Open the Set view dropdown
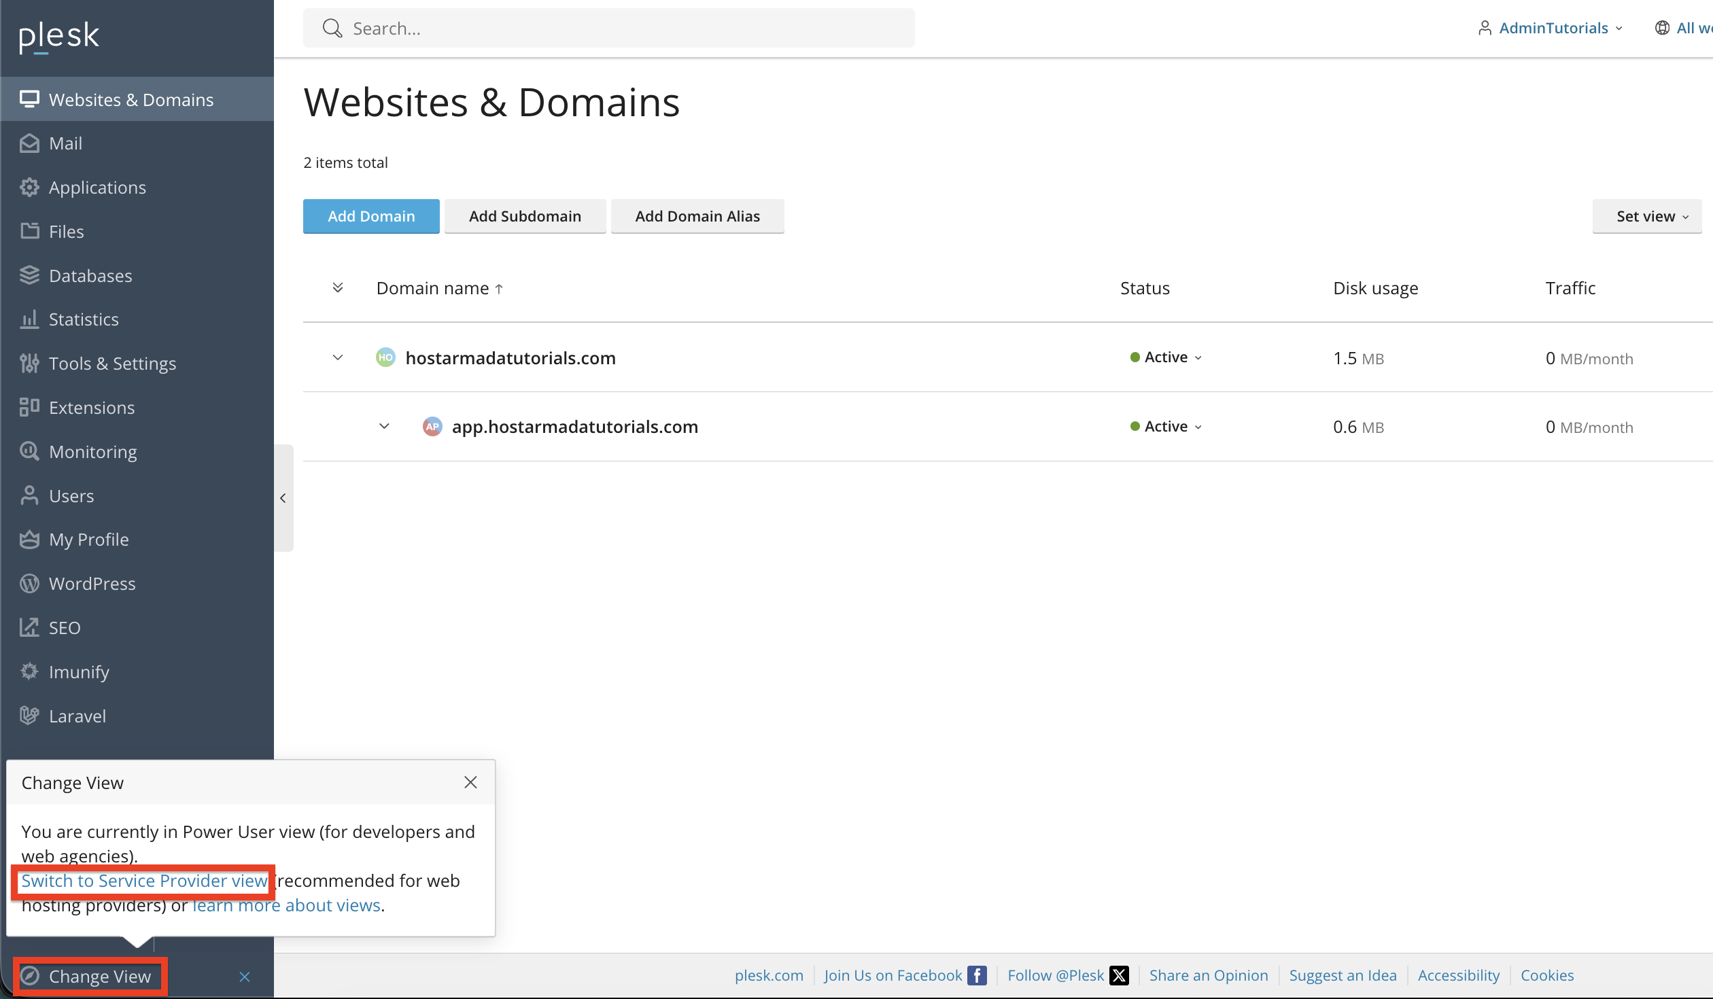The height and width of the screenshot is (999, 1713). point(1647,216)
